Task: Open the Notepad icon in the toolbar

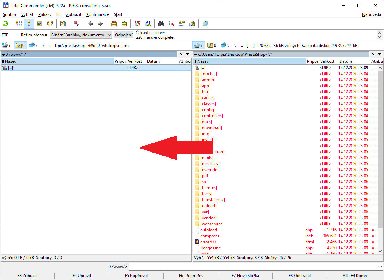Action: [205, 24]
